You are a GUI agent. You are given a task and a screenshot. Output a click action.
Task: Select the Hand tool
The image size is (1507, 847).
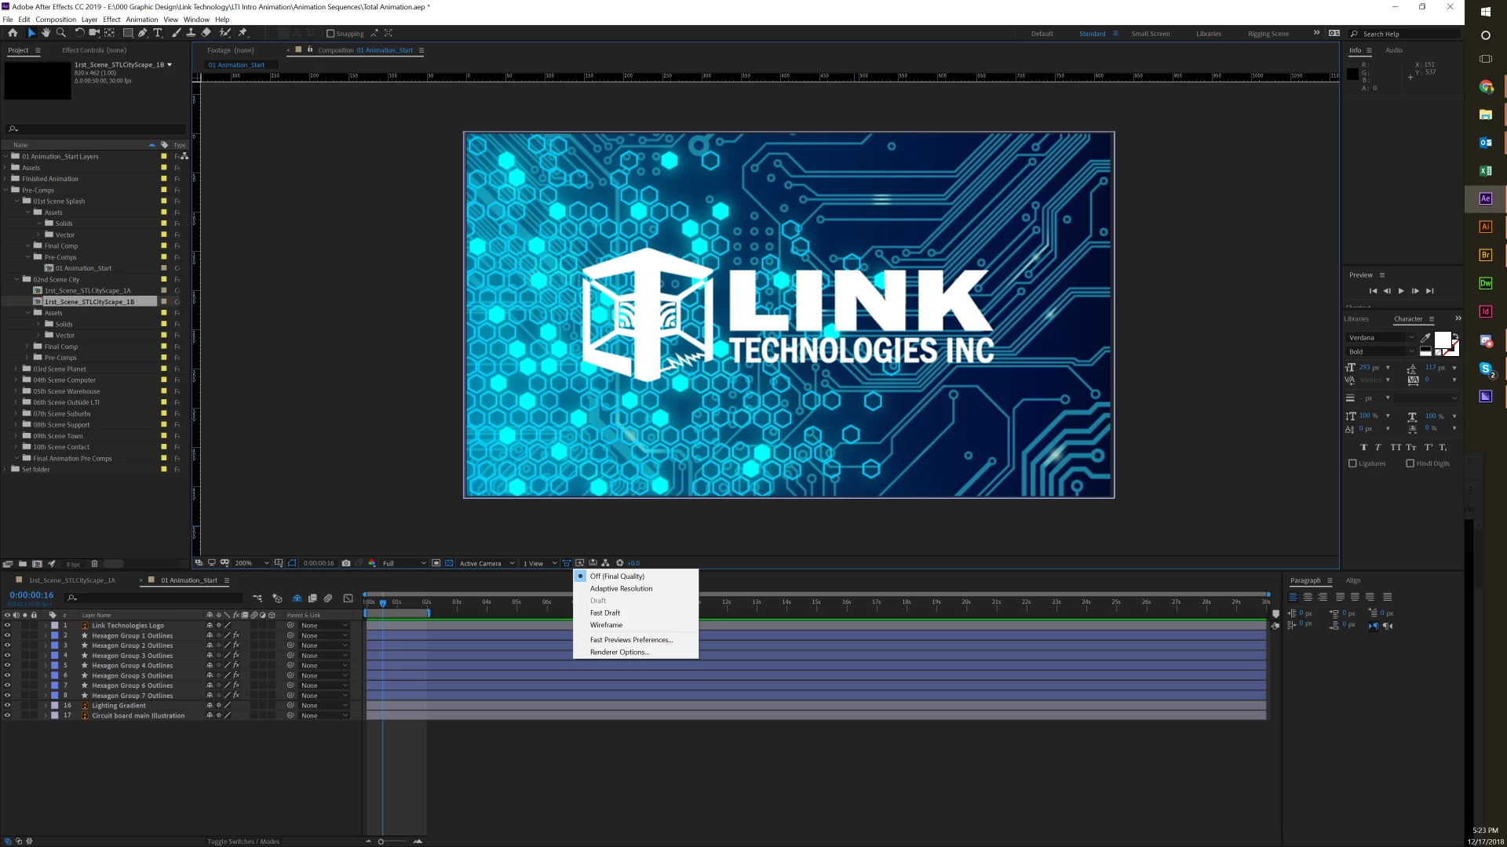pyautogui.click(x=46, y=33)
